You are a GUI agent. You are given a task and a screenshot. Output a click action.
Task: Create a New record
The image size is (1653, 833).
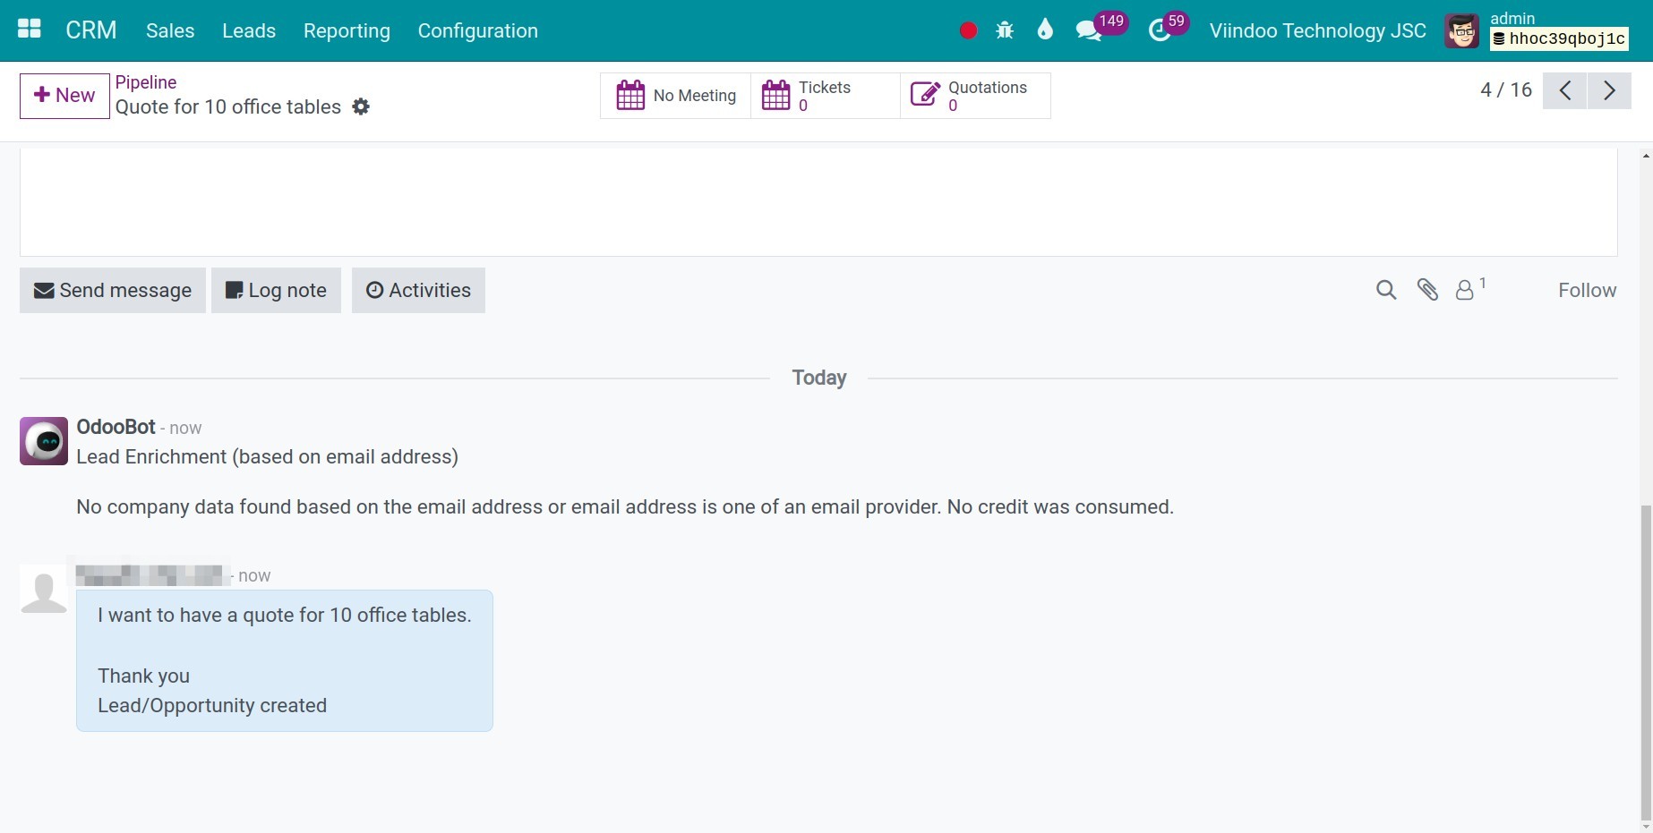point(64,96)
